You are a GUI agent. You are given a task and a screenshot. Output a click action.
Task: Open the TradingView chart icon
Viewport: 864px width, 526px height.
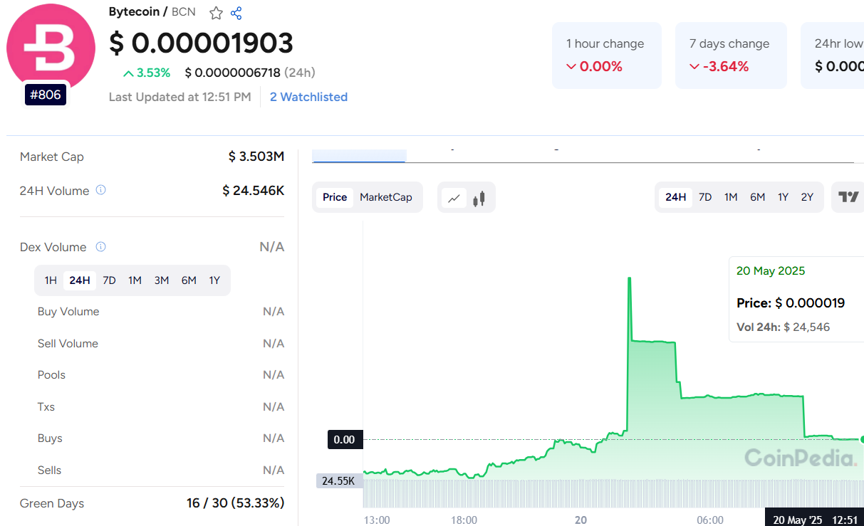(x=848, y=197)
